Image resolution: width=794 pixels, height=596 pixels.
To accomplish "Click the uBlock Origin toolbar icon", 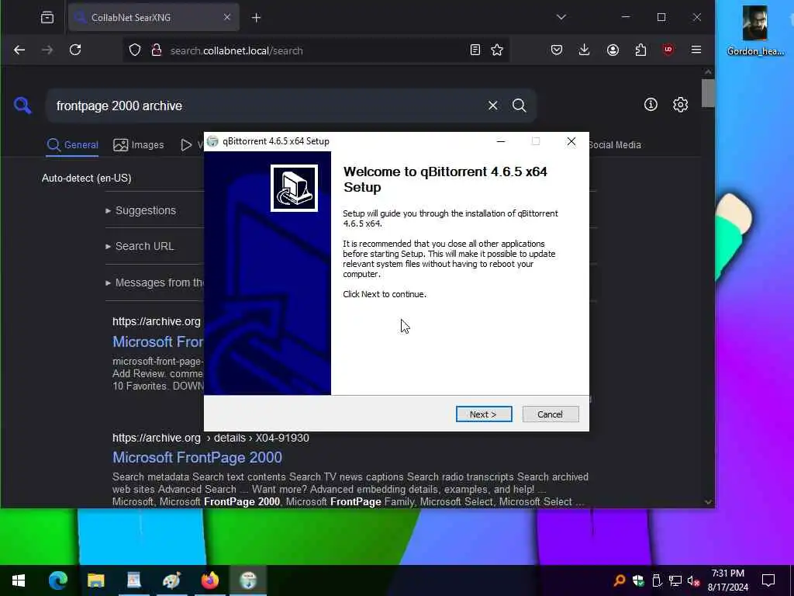I will (668, 50).
